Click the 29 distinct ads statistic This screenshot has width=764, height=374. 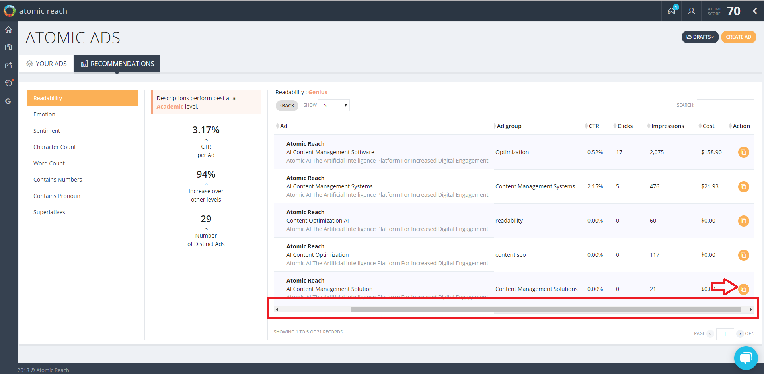[x=206, y=219]
